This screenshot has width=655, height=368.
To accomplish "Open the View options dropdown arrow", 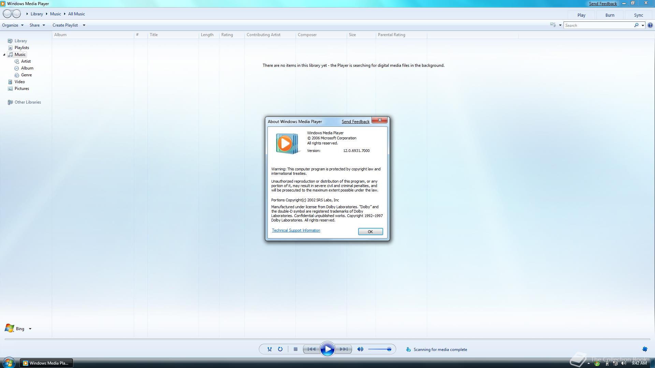I will (x=560, y=25).
